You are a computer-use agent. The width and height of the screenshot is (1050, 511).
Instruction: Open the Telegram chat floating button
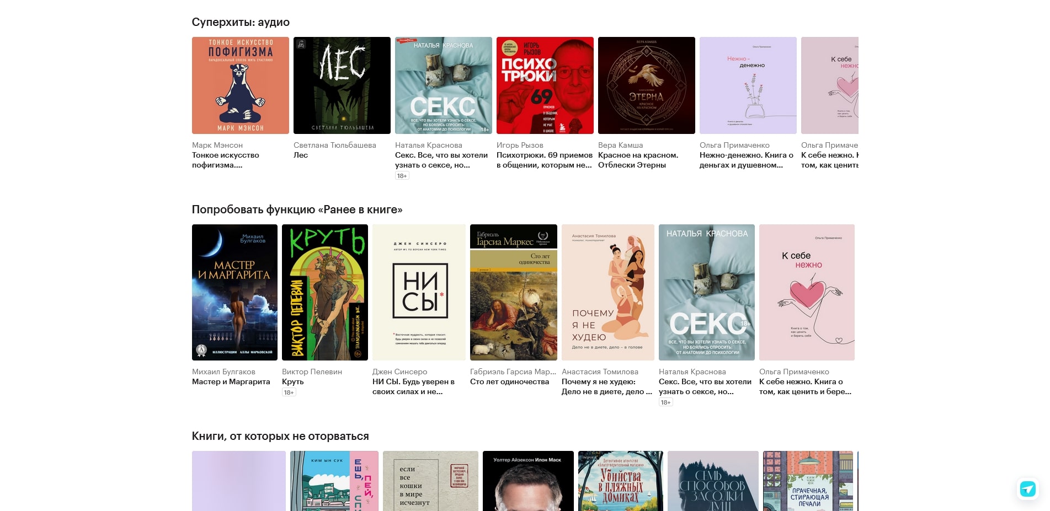1027,489
